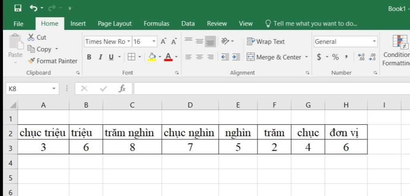Viewport: 410px width, 196px height.
Task: Open the font name dropdown
Action: click(x=129, y=42)
